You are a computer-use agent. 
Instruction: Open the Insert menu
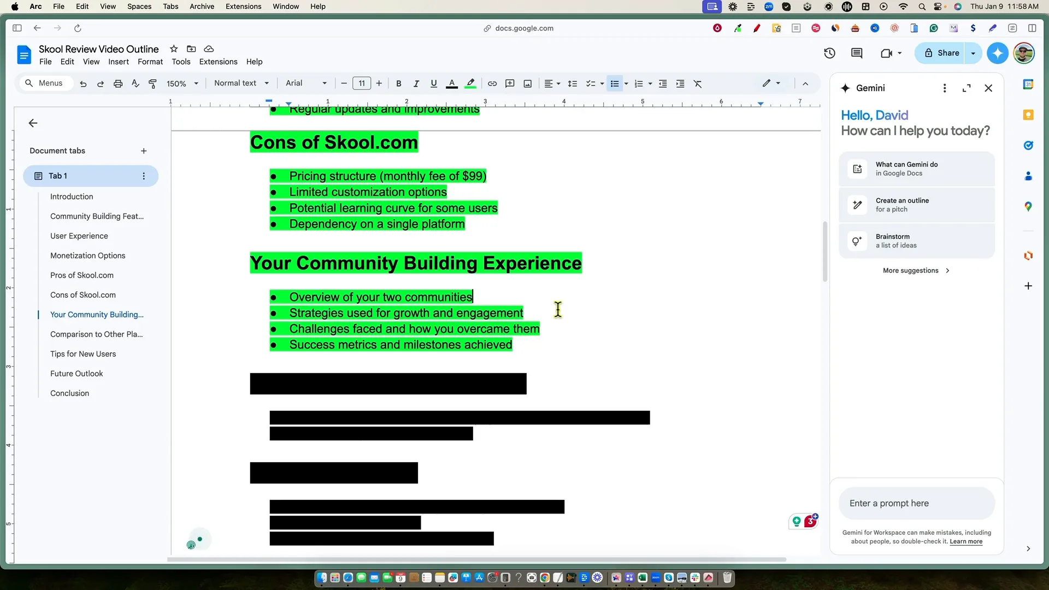pos(119,62)
